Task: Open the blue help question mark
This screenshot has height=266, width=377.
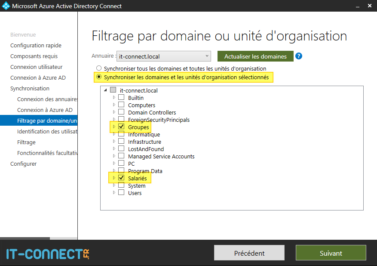Action: (x=300, y=56)
